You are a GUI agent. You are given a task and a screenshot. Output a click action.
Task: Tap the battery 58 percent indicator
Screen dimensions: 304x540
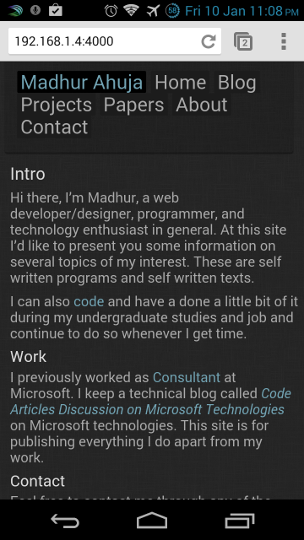[x=173, y=11]
